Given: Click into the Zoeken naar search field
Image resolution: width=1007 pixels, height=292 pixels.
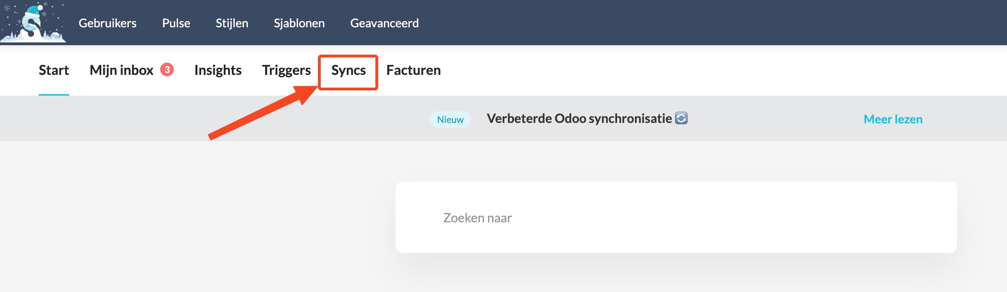Looking at the screenshot, I should [x=676, y=218].
